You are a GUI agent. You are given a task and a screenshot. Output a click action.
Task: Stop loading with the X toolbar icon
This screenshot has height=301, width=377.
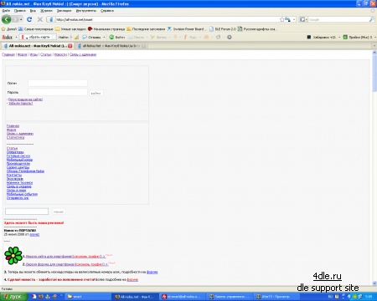tap(40, 19)
